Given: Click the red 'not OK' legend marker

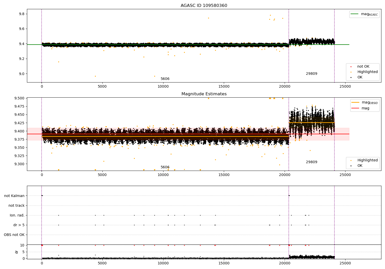Looking at the screenshot, I should coord(351,67).
